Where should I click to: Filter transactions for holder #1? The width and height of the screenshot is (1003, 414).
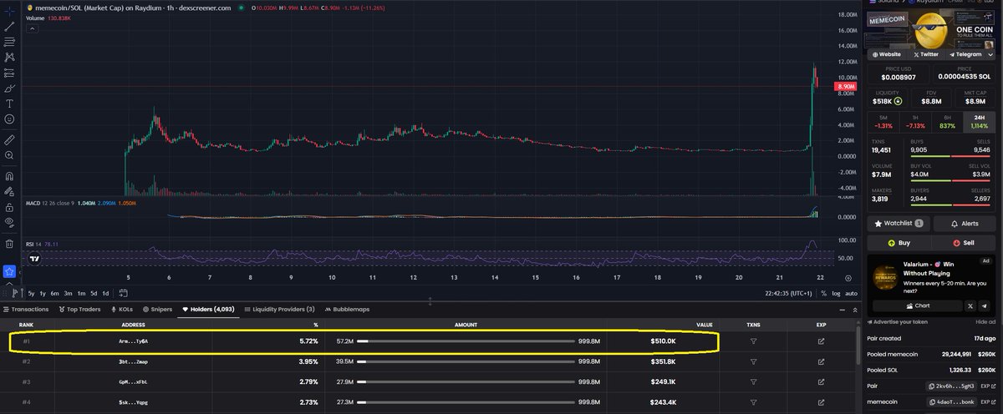[x=754, y=341]
